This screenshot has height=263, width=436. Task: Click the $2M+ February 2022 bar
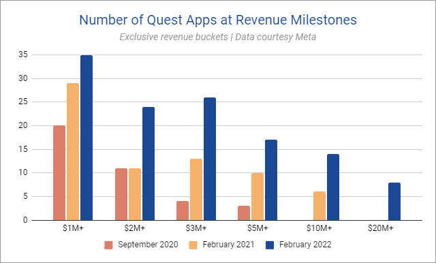pos(149,164)
